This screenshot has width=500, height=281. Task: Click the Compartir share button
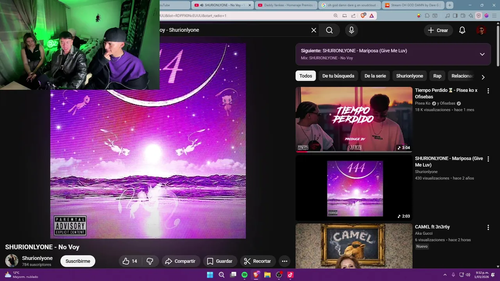click(180, 261)
